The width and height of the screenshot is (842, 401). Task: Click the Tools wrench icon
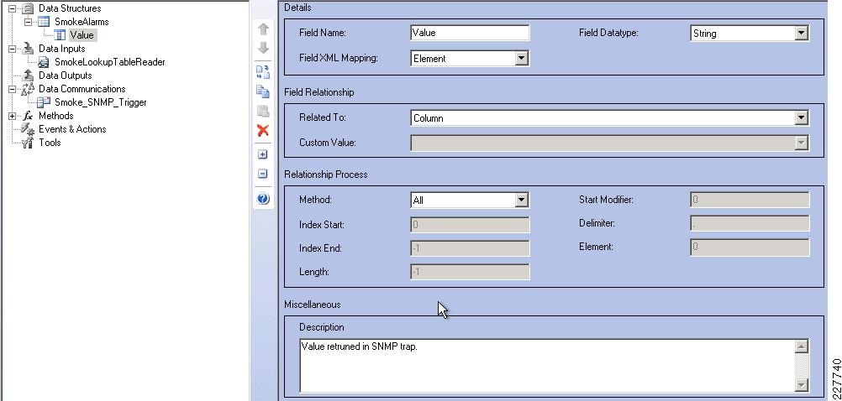pyautogui.click(x=28, y=143)
